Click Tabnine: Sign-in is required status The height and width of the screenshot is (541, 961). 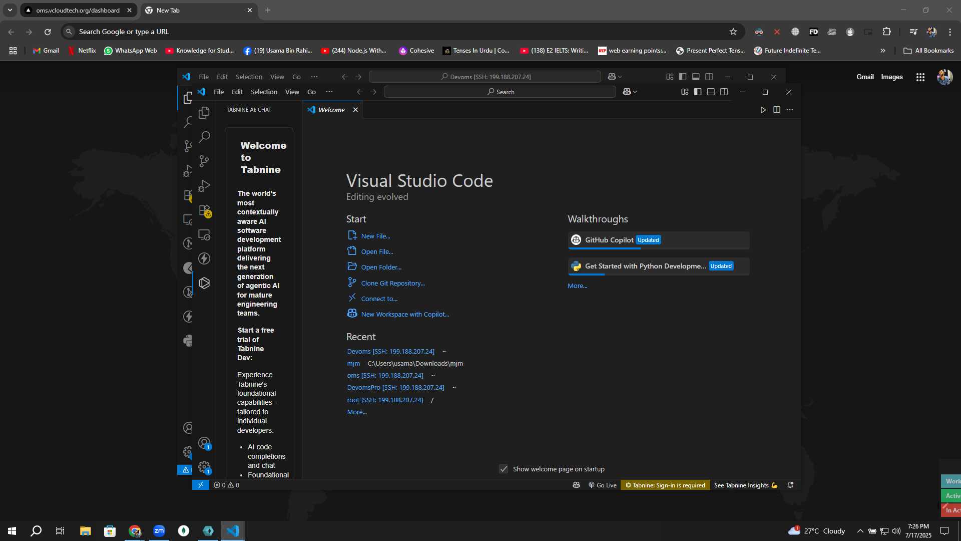click(x=665, y=485)
